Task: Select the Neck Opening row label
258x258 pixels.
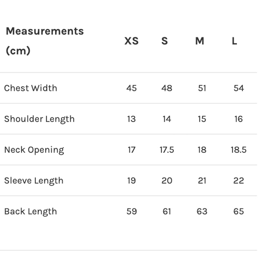Action: tap(34, 150)
